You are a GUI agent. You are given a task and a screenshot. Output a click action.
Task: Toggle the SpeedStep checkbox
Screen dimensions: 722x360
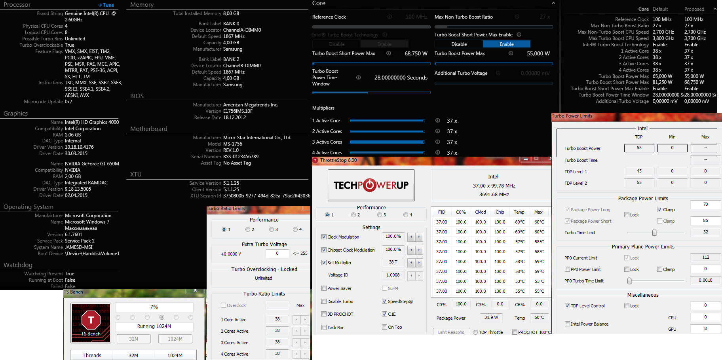(384, 301)
